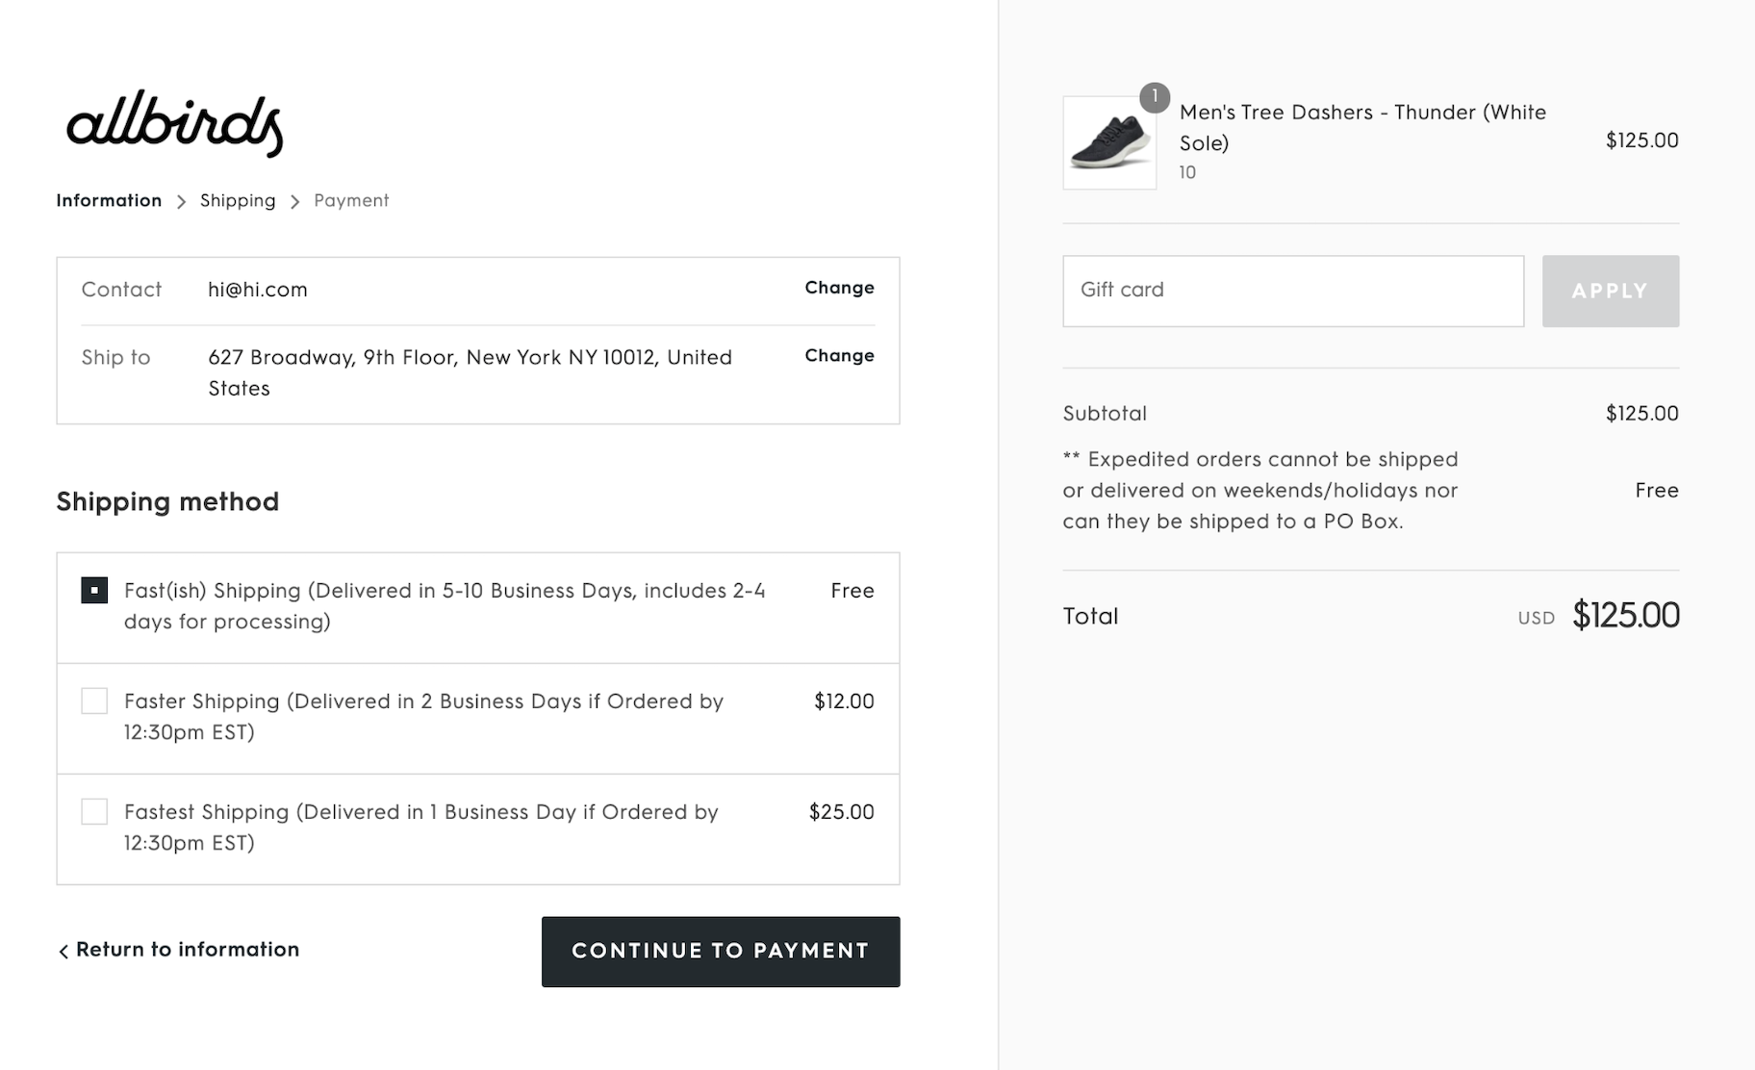Click the chevron before Payment in the breadcrumb
This screenshot has height=1070, width=1755.
click(294, 202)
